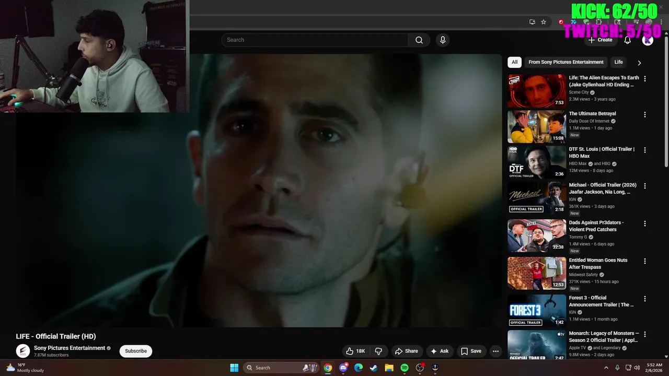
Task: Open clock showing 5:52 AM
Action: click(x=654, y=368)
